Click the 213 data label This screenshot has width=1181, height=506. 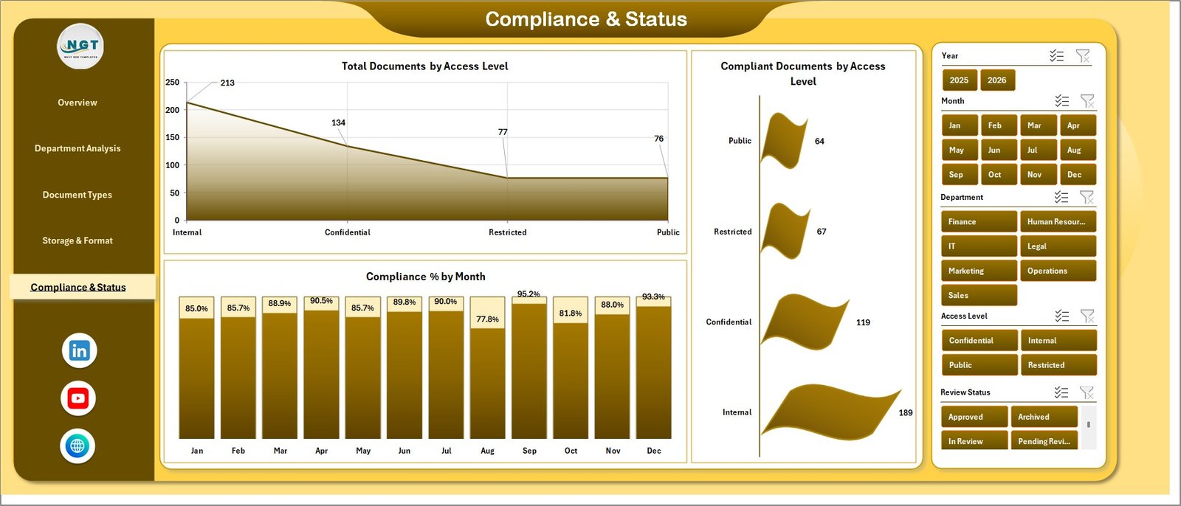tap(227, 83)
